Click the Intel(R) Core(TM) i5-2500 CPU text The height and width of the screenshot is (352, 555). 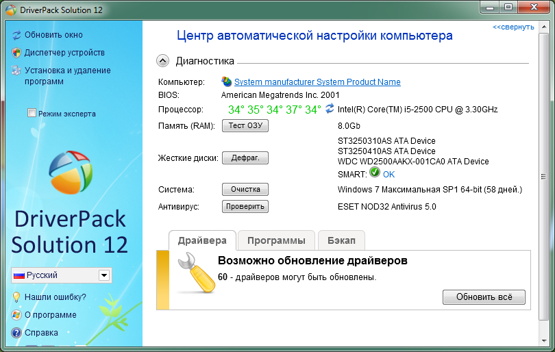pos(418,110)
